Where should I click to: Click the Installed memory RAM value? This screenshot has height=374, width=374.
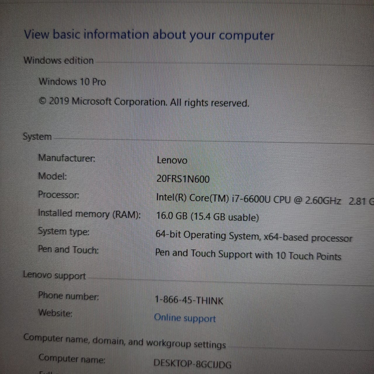click(x=207, y=217)
